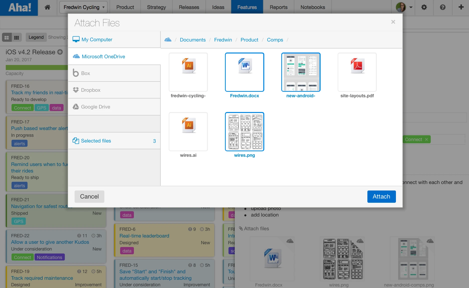Click the alerts tag on FRED-17
The image size is (469, 288).
20,143
